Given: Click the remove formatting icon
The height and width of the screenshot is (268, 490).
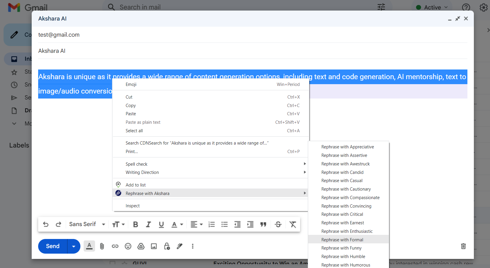Looking at the screenshot, I should [x=293, y=224].
